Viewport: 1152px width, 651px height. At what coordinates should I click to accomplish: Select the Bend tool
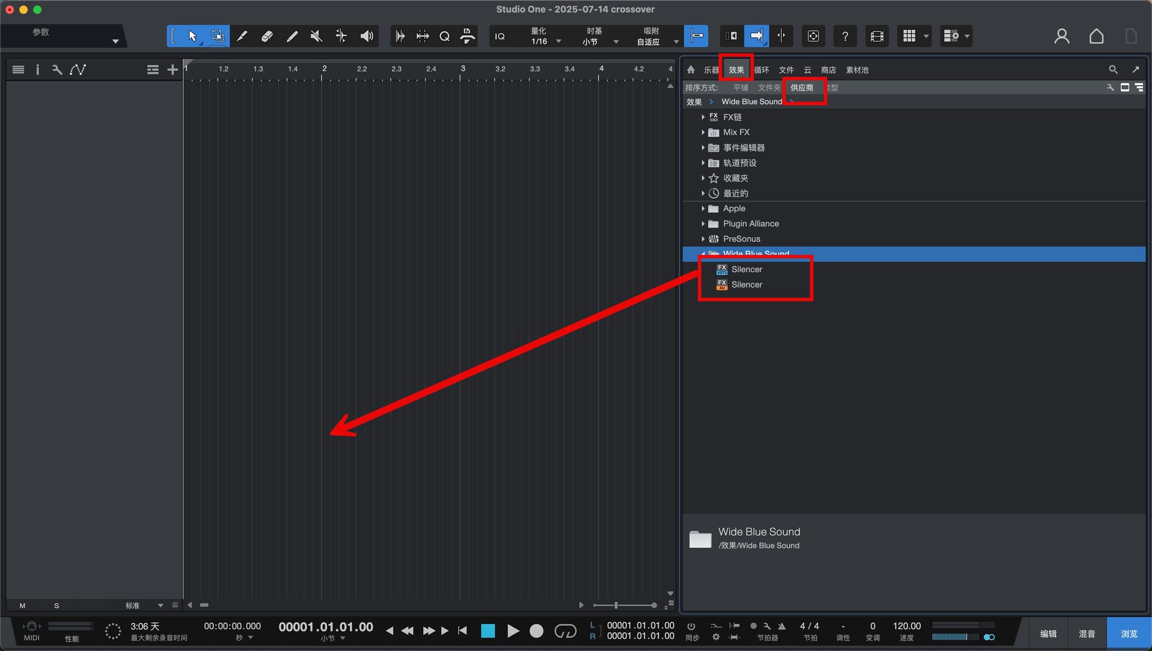point(341,36)
